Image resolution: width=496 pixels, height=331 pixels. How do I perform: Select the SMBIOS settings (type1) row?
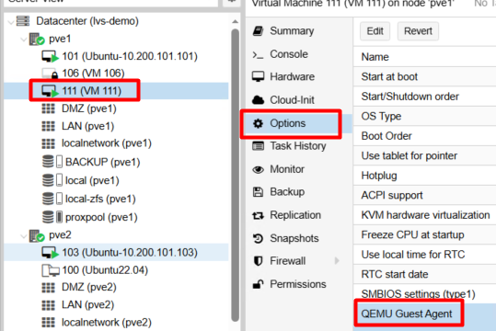coord(424,294)
